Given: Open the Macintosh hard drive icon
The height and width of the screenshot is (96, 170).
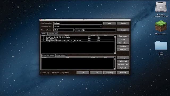Looking at the screenshot, I should [161, 7].
